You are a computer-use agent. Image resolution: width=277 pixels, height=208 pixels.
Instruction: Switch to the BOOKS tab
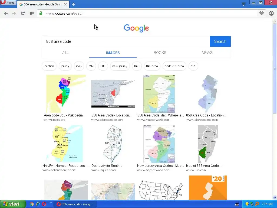(x=160, y=53)
